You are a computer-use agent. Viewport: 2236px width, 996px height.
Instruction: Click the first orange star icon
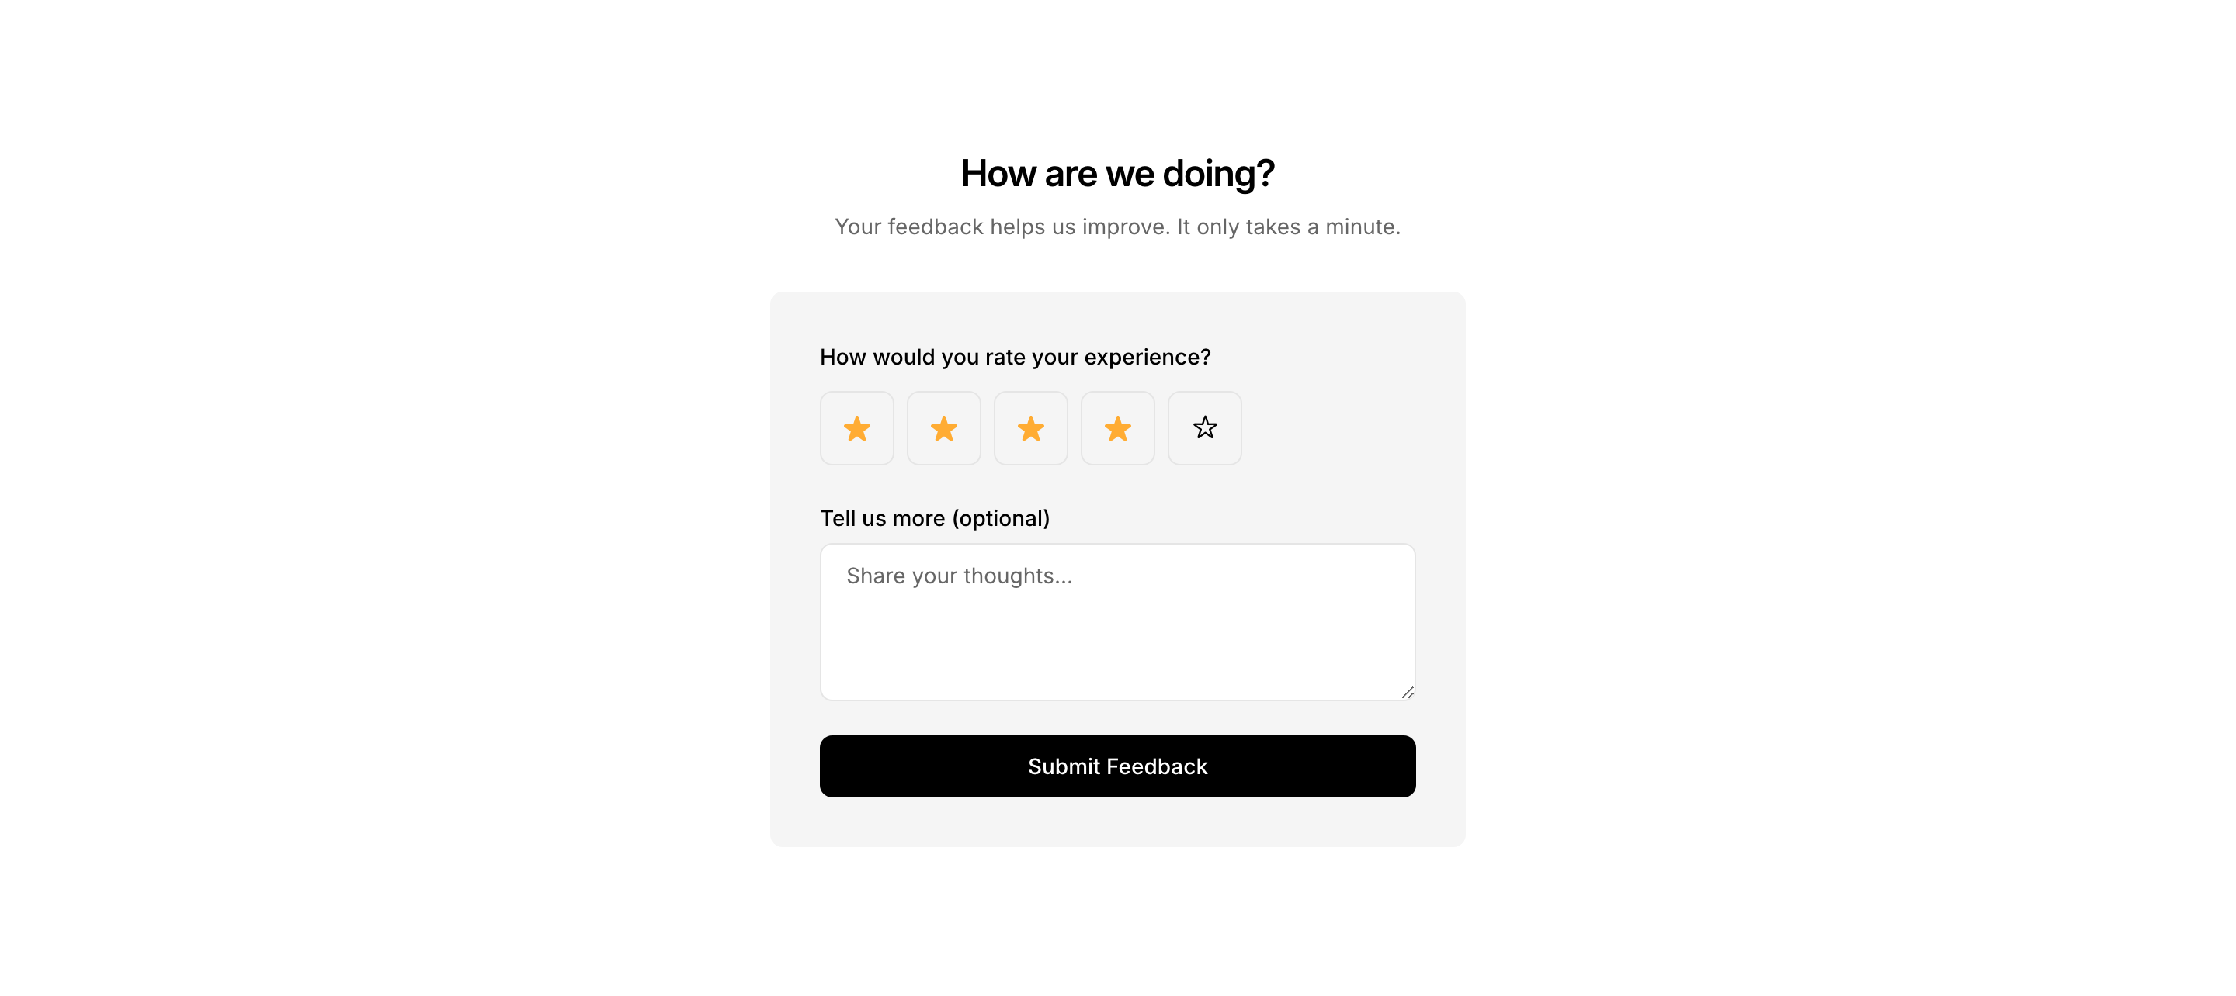[856, 427]
